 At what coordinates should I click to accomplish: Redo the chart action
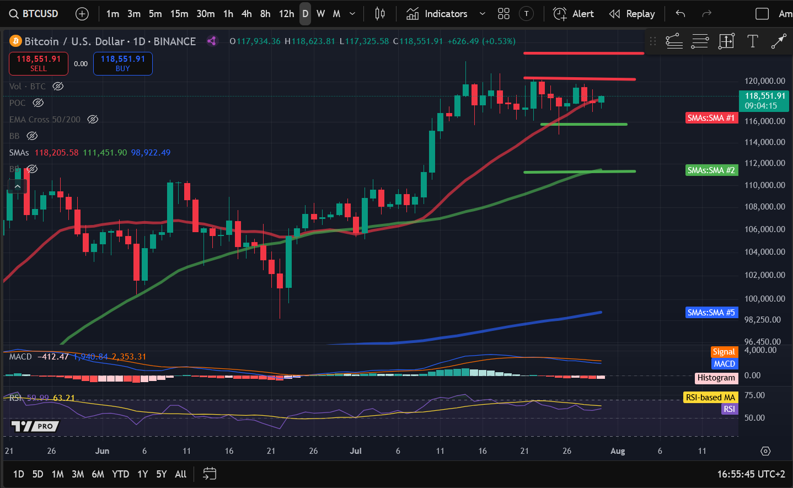(706, 14)
